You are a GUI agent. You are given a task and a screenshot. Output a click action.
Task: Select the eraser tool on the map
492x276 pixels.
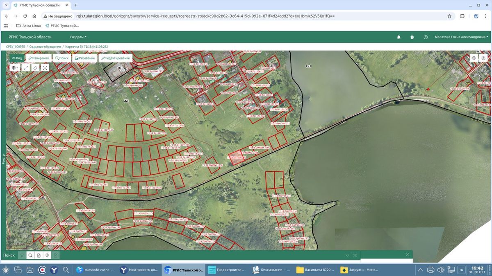coord(35,67)
